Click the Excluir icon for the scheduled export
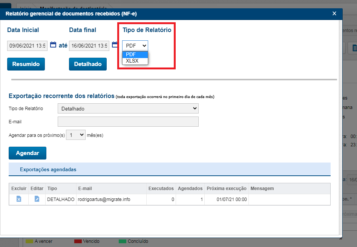This screenshot has width=357, height=247. [x=18, y=199]
